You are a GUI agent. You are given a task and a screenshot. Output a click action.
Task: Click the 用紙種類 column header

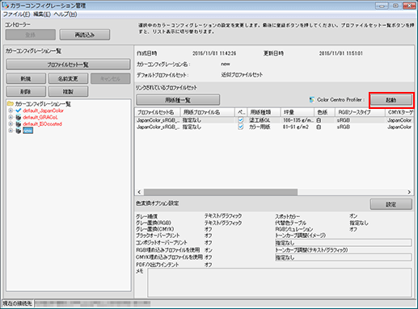click(x=264, y=112)
